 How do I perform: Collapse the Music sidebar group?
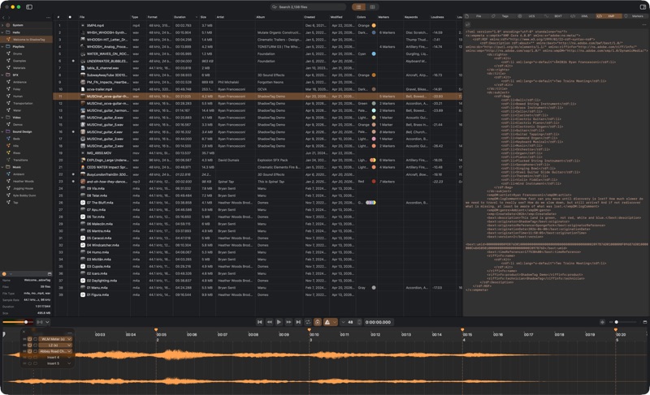pyautogui.click(x=2, y=167)
